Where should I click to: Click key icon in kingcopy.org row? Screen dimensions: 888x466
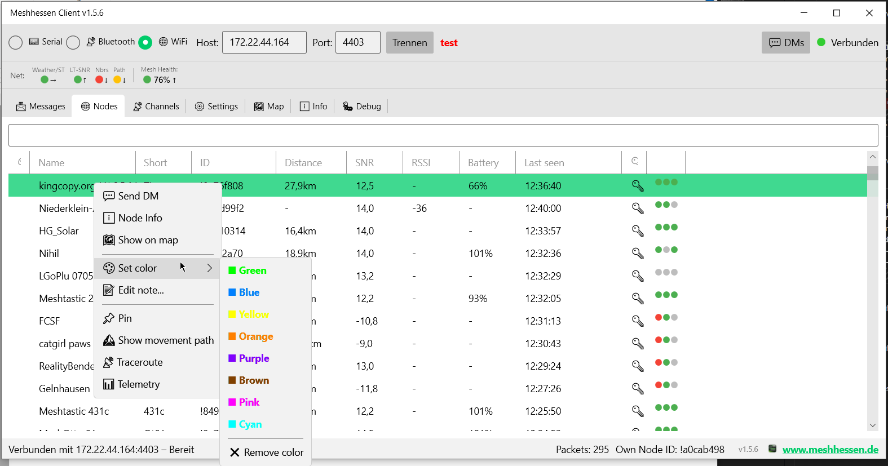[x=638, y=186]
